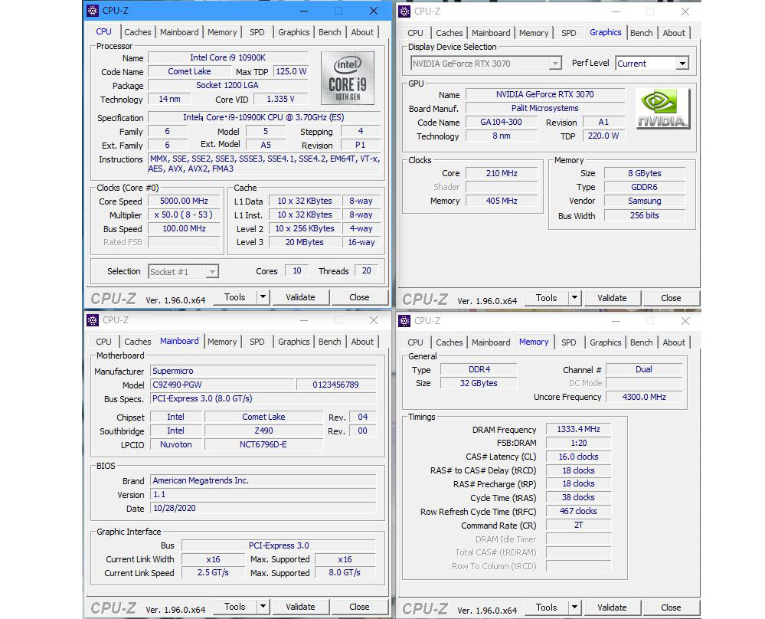Click the NVIDIA logo in the Graphics window
Screen dimensions: 765x619
(662, 109)
